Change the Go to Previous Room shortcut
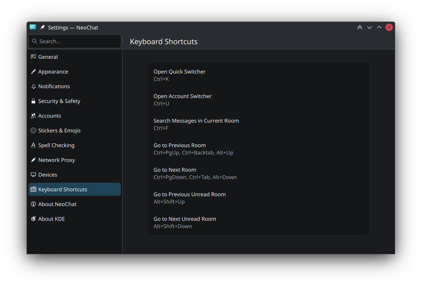Viewport: 422px width, 286px height. point(258,149)
